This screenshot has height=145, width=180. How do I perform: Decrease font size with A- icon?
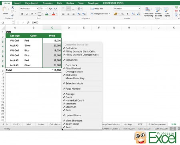[55, 9]
